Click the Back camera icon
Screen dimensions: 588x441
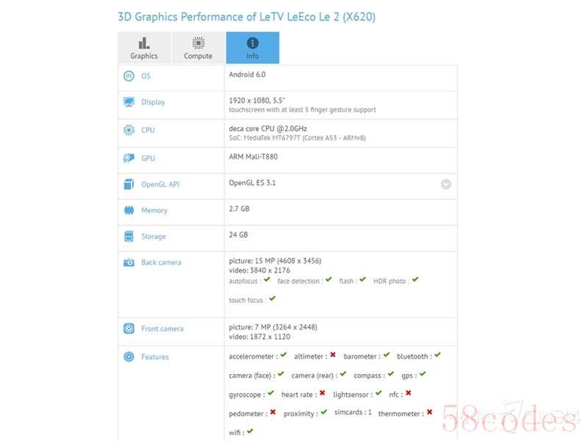[x=129, y=262]
